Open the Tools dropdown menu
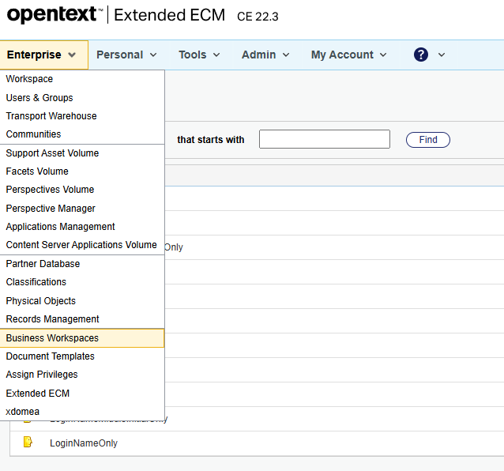This screenshot has height=471, width=504. pos(201,55)
